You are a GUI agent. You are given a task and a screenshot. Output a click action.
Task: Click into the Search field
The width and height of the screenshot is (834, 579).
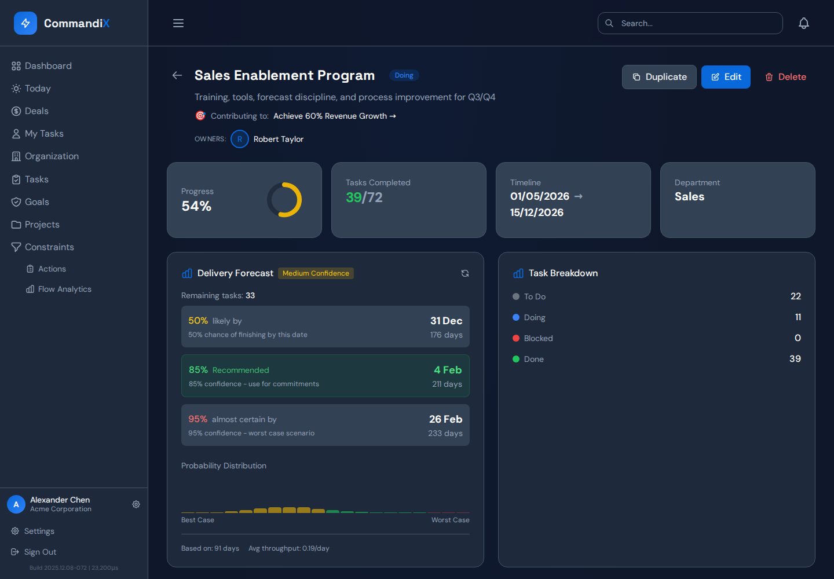[x=690, y=23]
